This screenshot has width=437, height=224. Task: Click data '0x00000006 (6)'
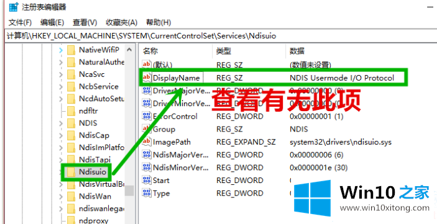(316, 155)
